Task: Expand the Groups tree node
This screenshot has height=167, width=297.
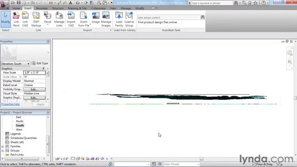Action: [x=3, y=150]
